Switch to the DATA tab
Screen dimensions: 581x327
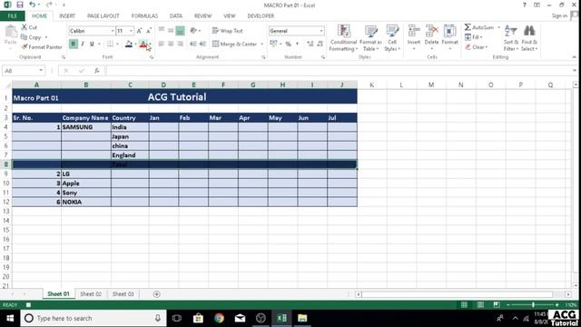point(176,16)
